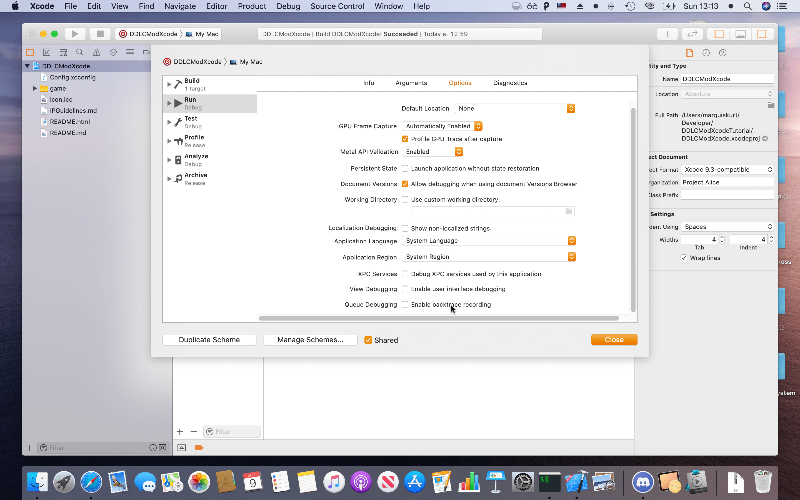800x500 pixels.
Task: Click the code review arrows button
Action: pyautogui.click(x=692, y=34)
